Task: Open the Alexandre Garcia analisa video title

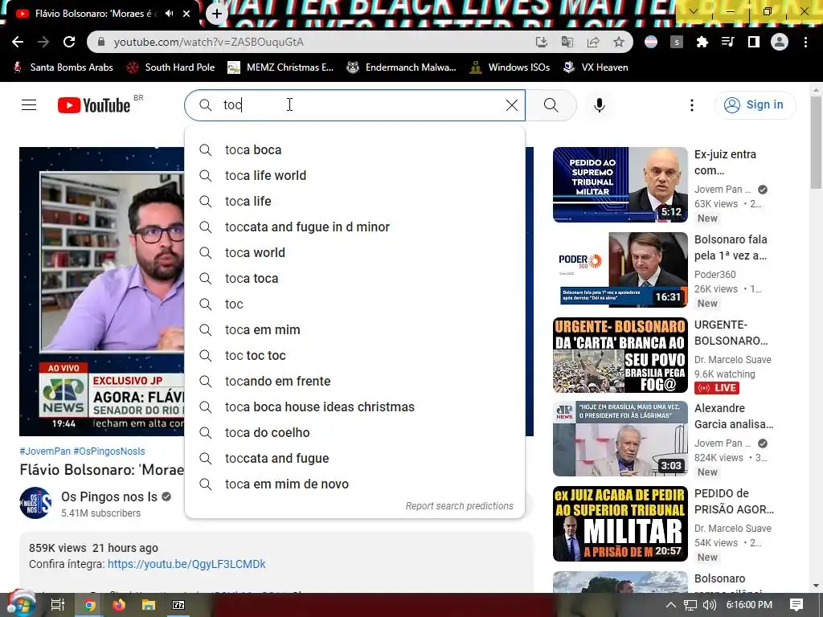Action: coord(734,416)
